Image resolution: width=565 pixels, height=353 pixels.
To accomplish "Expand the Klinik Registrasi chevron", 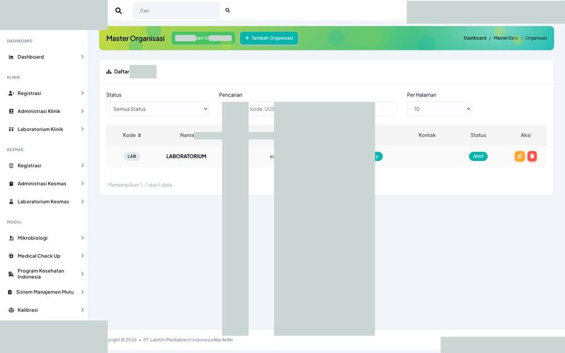I will 82,93.
